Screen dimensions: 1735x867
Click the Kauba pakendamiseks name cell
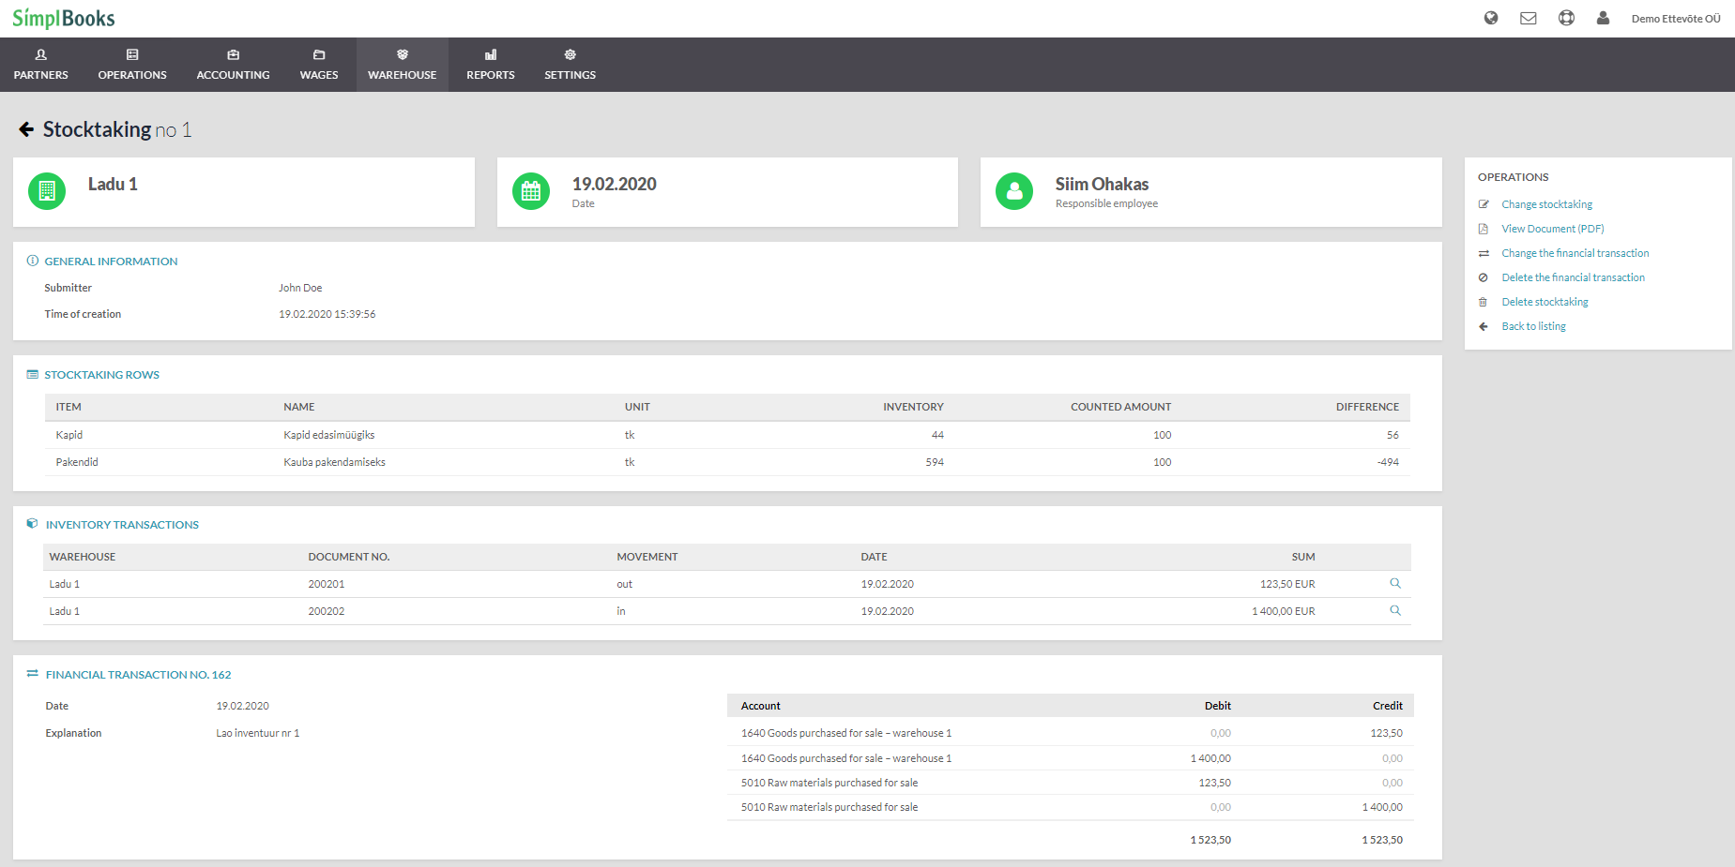click(x=335, y=462)
